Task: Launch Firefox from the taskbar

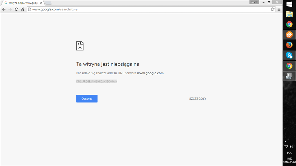Action: 289,45
